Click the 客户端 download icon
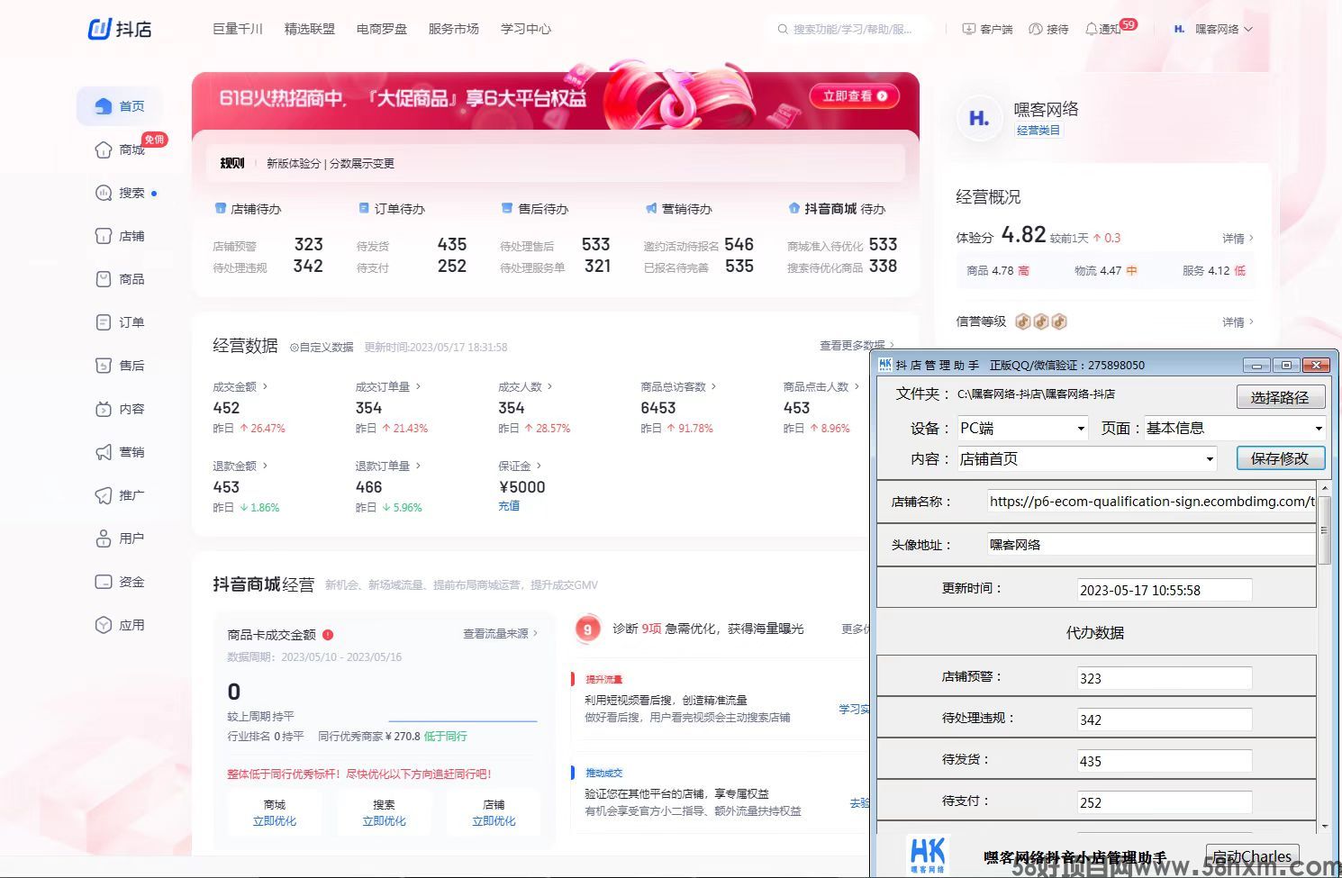Viewport: 1342px width, 878px height. coord(969,29)
